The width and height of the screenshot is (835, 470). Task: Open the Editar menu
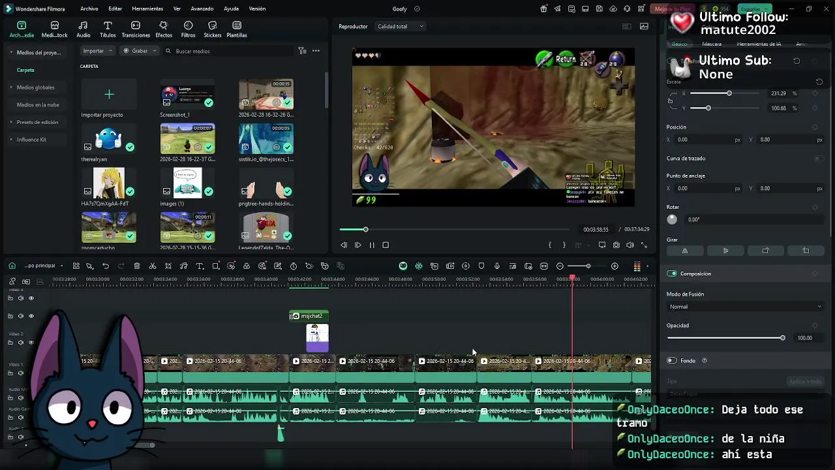coord(115,9)
